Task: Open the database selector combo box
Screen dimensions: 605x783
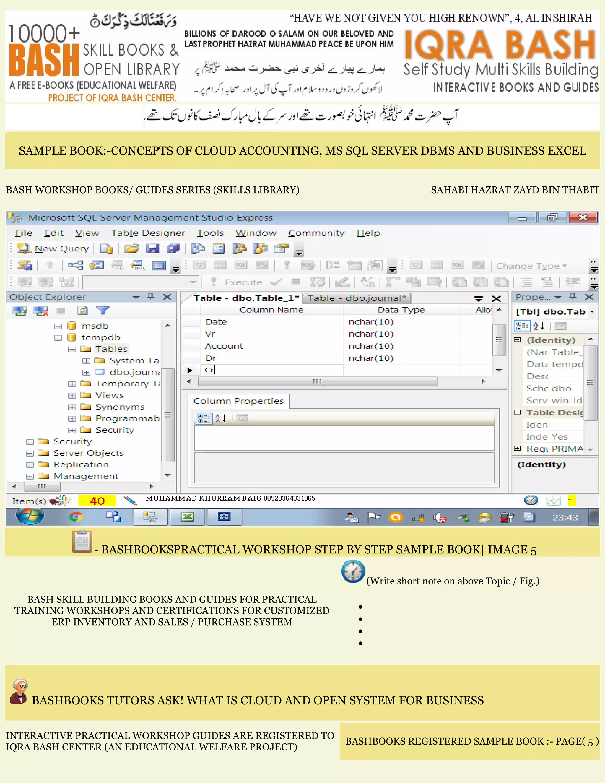Action: (141, 282)
